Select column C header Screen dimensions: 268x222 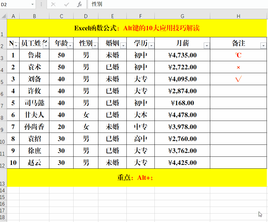61,16
